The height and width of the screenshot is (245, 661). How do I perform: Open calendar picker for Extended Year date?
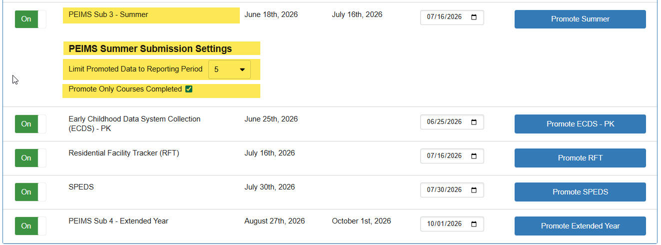pyautogui.click(x=474, y=224)
